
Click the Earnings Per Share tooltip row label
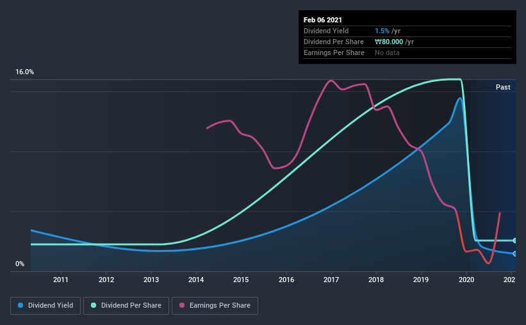[334, 52]
